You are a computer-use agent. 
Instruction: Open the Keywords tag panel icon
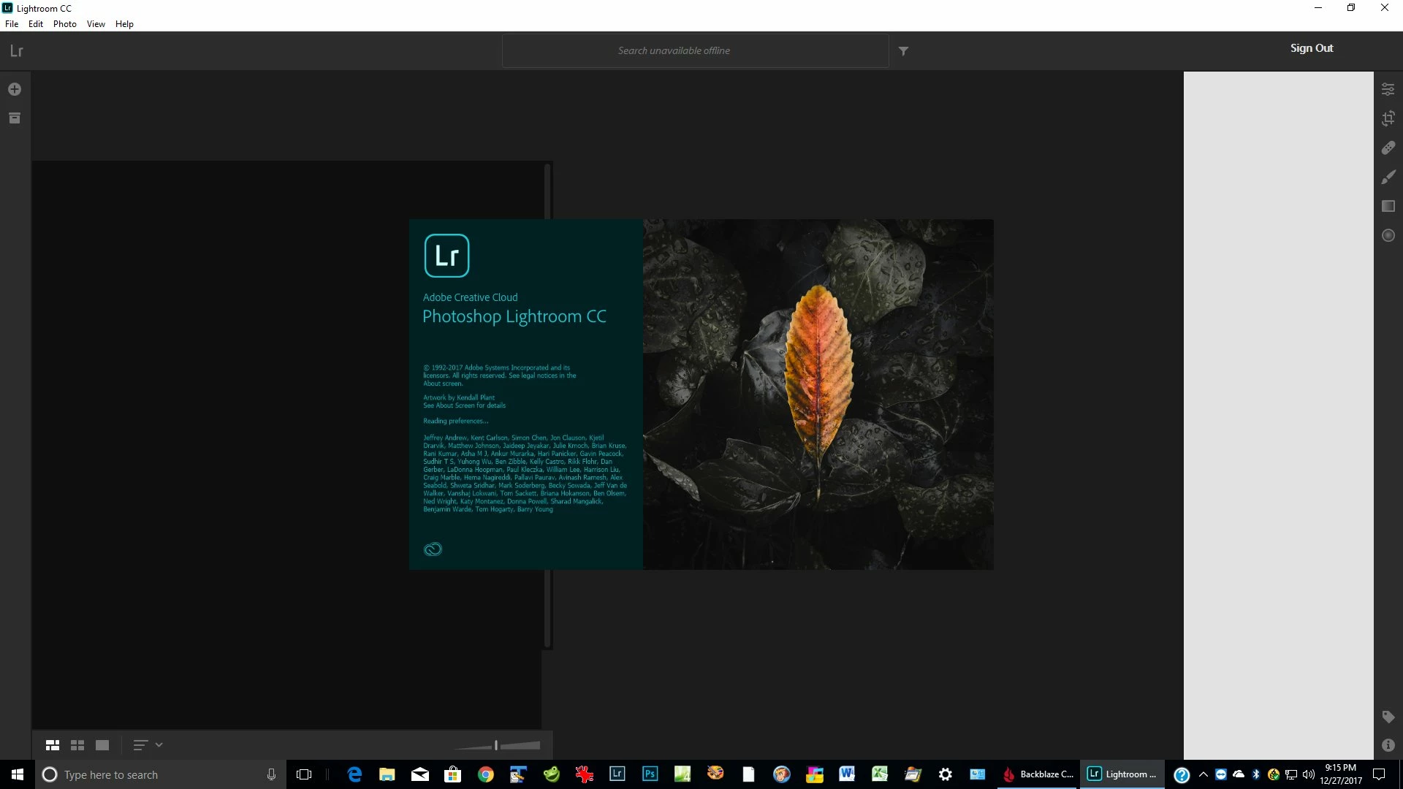pos(1388,717)
